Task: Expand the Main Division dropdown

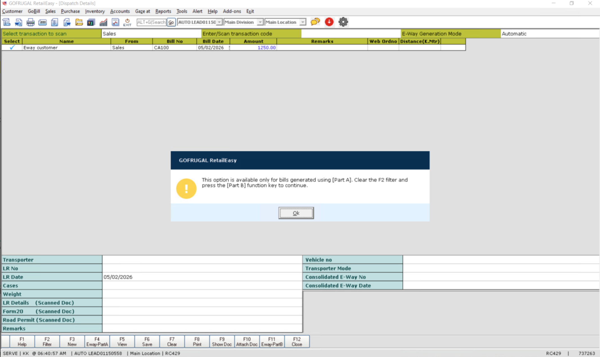Action: pyautogui.click(x=260, y=22)
